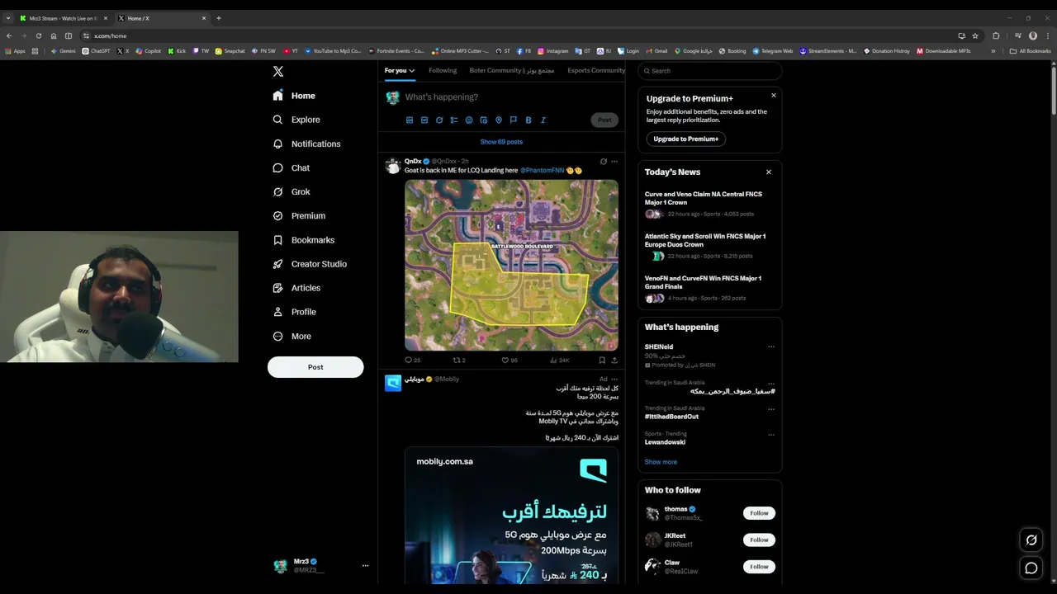This screenshot has width=1057, height=594.
Task: Open the floating Grok button
Action: pos(1031,540)
